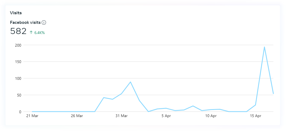Click the Facebook visits label
The height and width of the screenshot is (136, 291).
pyautogui.click(x=25, y=22)
